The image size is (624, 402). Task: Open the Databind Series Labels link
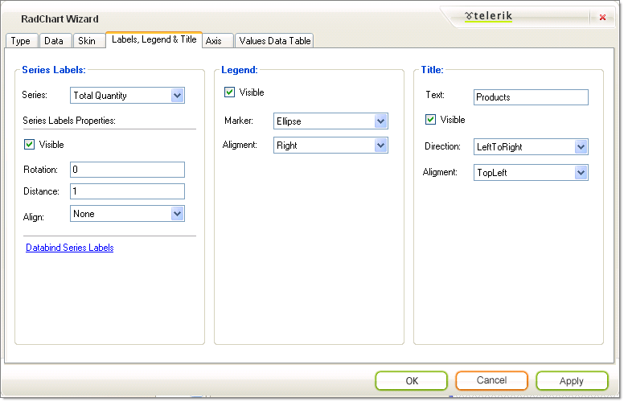(x=70, y=248)
